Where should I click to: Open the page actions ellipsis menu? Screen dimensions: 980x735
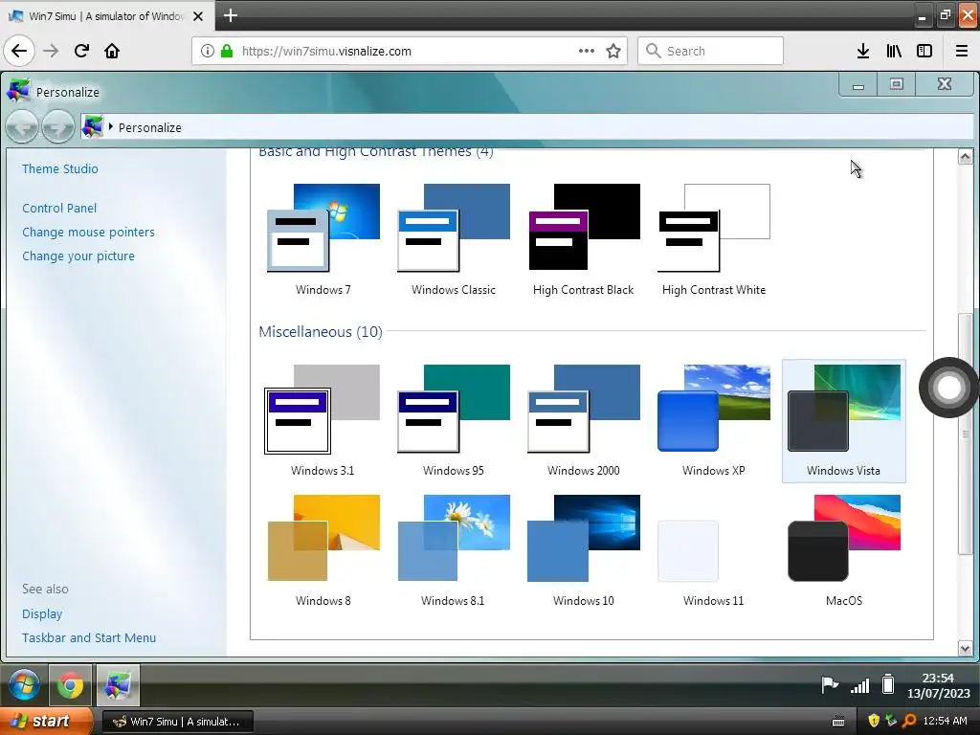click(x=587, y=51)
